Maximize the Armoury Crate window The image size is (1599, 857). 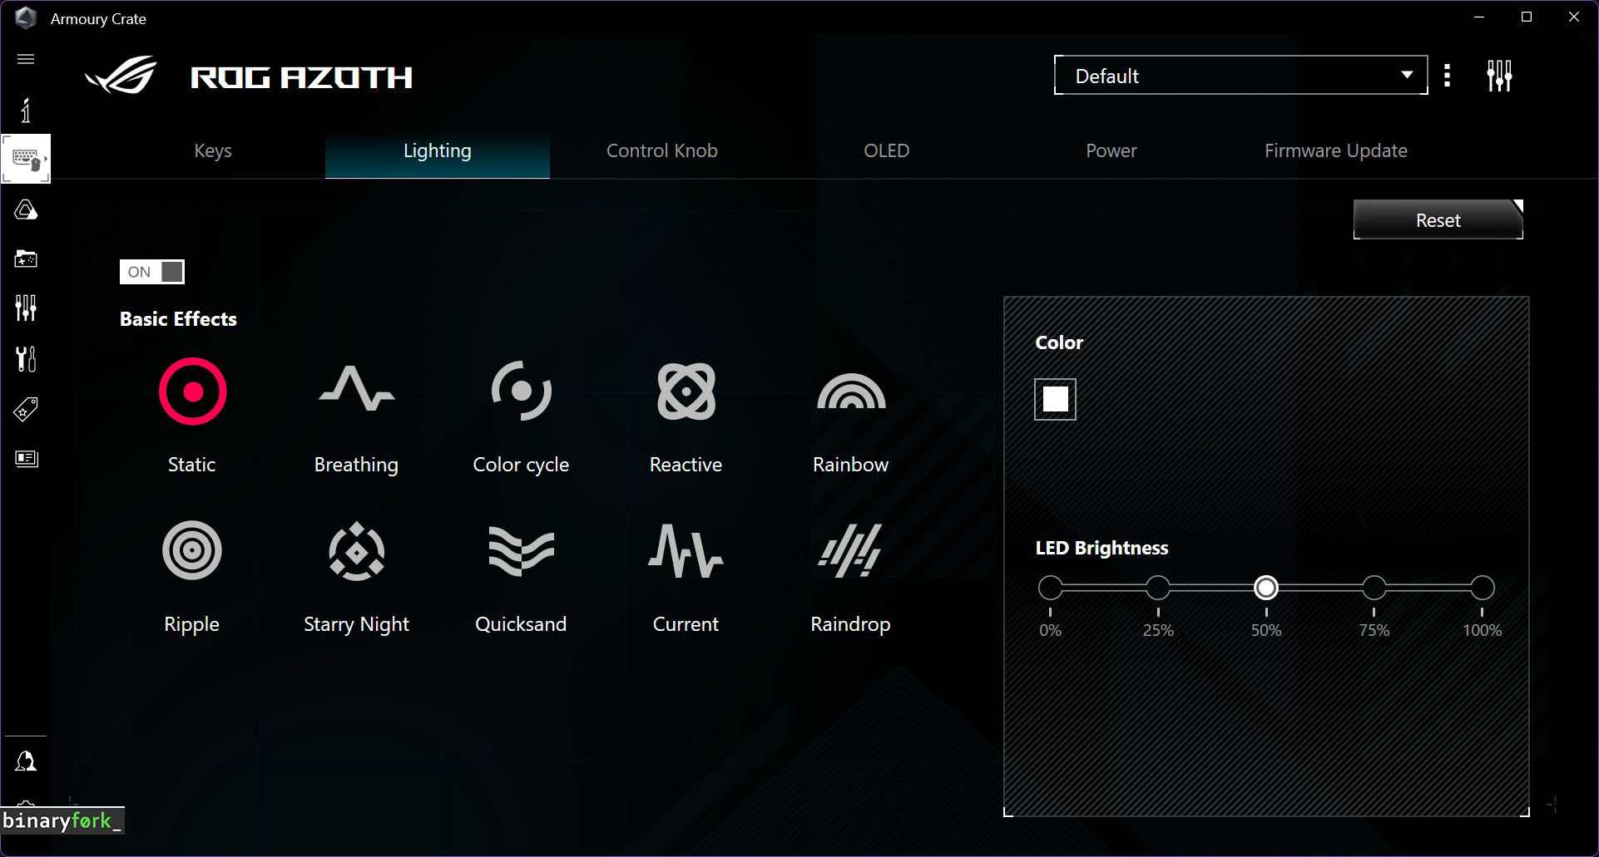pyautogui.click(x=1527, y=17)
